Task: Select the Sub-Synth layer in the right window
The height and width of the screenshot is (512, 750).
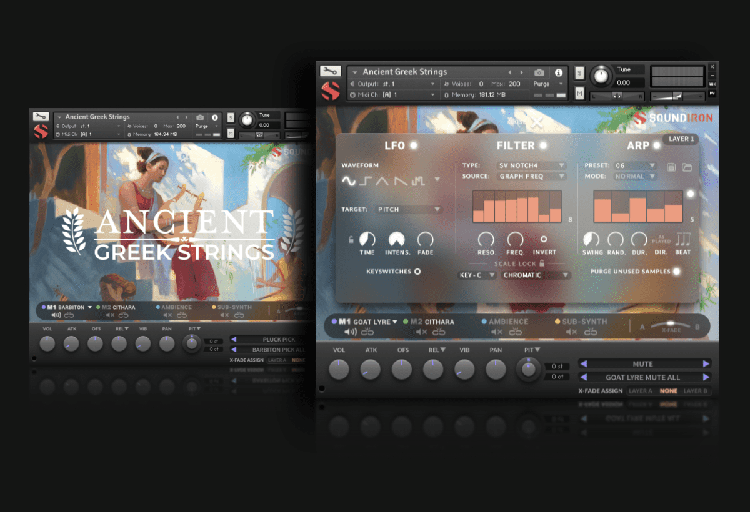Action: tap(581, 322)
